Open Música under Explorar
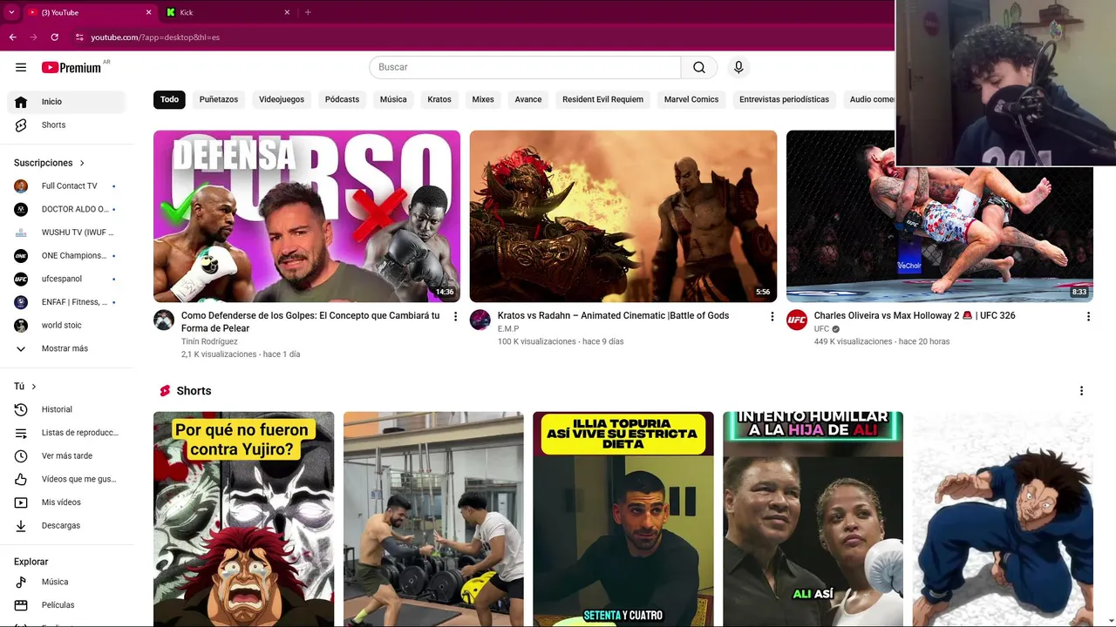 coord(66,582)
